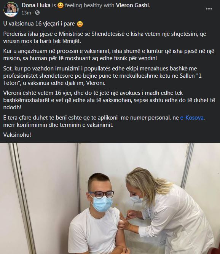Click the smiling emoji after 'i parë'
This screenshot has height=254, width=220.
(80, 24)
